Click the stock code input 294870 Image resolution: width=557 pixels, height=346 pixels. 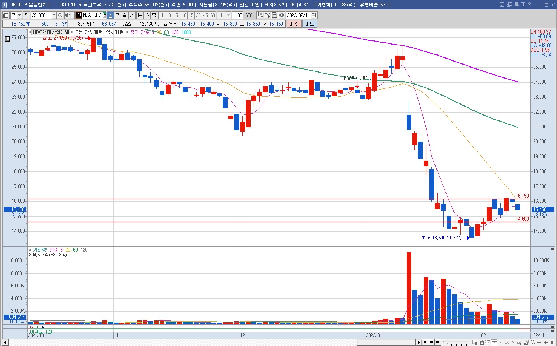(x=40, y=15)
